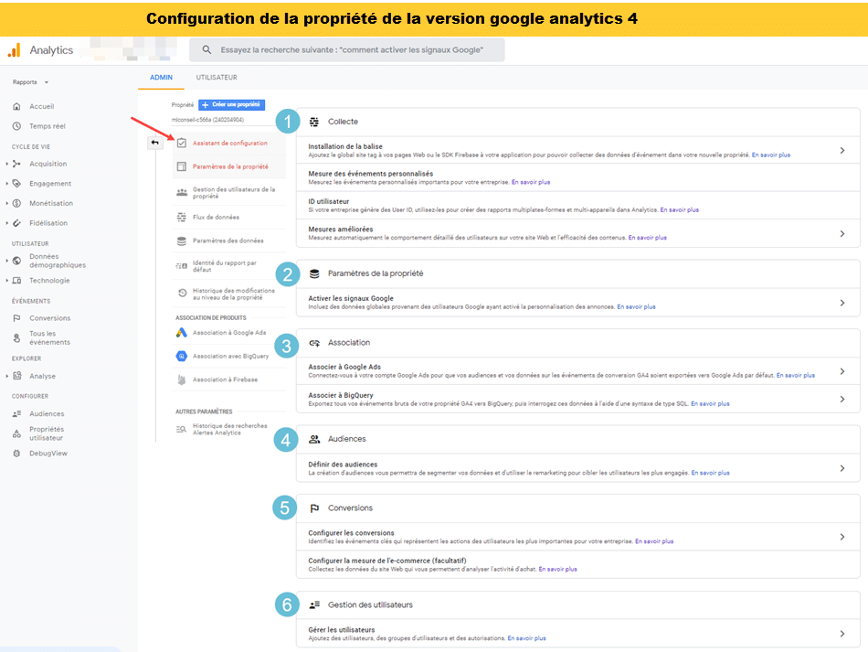The width and height of the screenshot is (868, 652).
Task: Expand Configurer les conversions chevron
Action: [x=842, y=538]
